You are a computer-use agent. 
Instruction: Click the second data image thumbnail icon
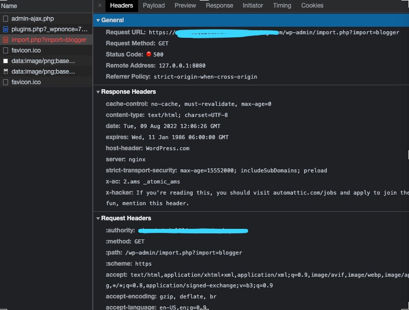click(x=6, y=72)
